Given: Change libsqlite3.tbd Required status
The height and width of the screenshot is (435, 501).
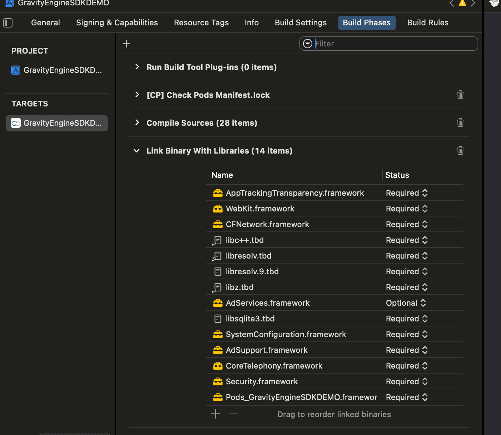Looking at the screenshot, I should pyautogui.click(x=407, y=319).
